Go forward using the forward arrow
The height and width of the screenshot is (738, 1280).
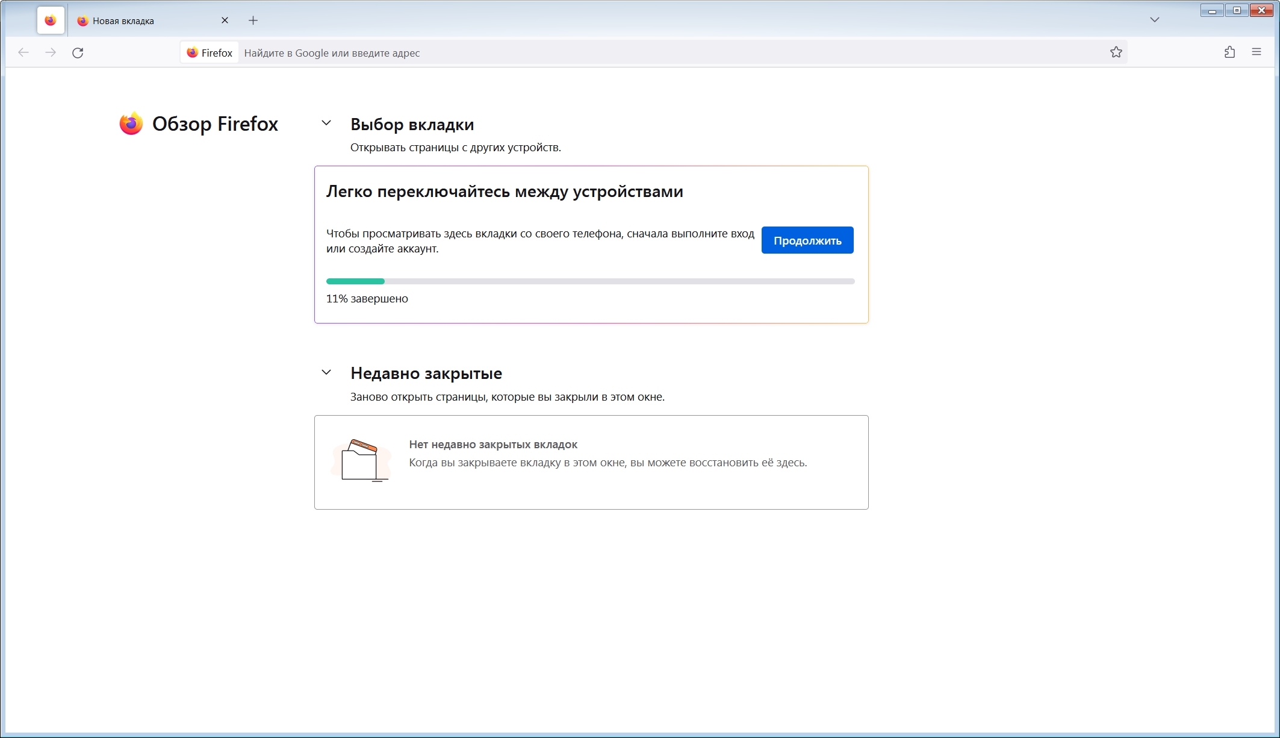[51, 53]
